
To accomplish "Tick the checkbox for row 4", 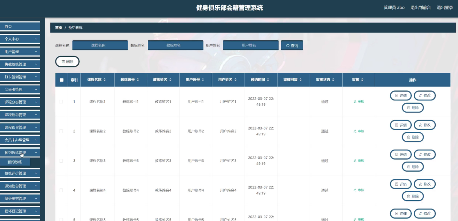I will pos(61,190).
